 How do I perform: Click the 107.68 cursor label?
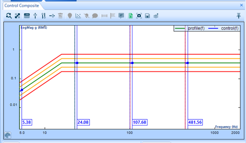tap(140, 122)
